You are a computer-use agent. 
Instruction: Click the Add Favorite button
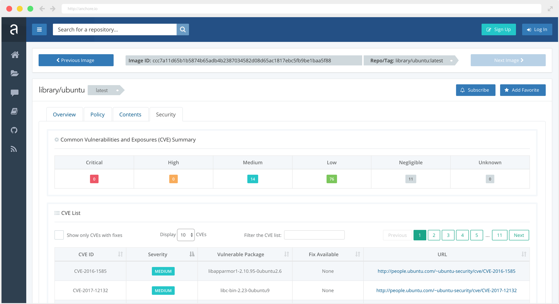pos(523,90)
